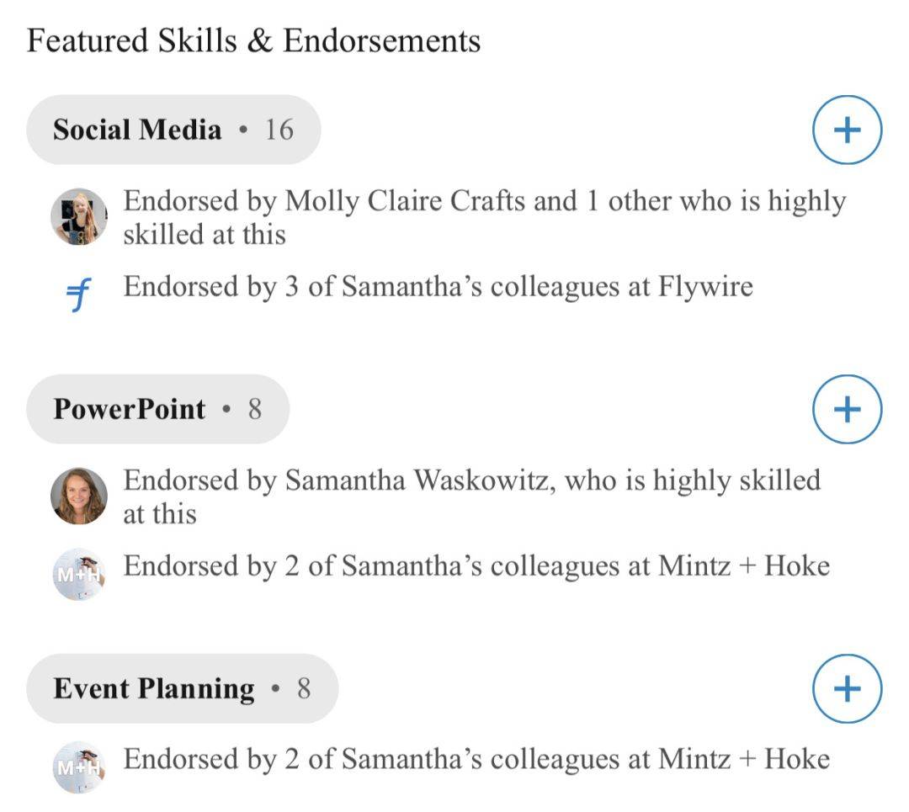Open 'Endorsed by 3 colleagues at Flywire' text
This screenshot has height=812, width=909.
click(439, 287)
